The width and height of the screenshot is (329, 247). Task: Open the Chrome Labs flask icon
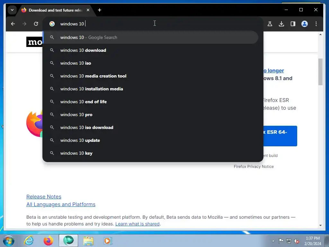pyautogui.click(x=270, y=24)
